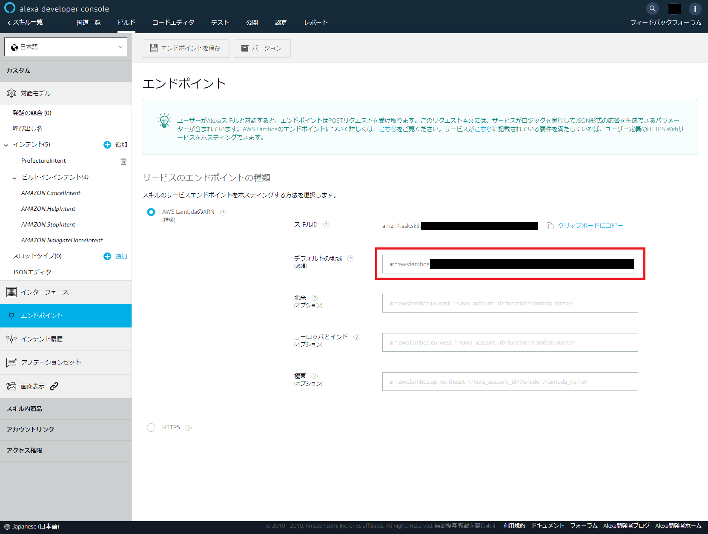Select the エンドポイント sidebar plug icon
The image size is (708, 534).
click(x=11, y=315)
